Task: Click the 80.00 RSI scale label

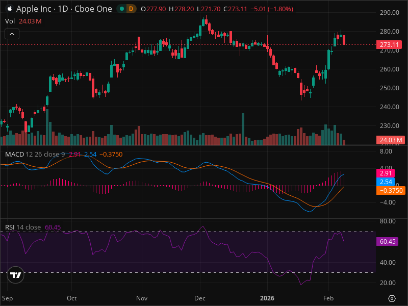Action: coord(388,221)
